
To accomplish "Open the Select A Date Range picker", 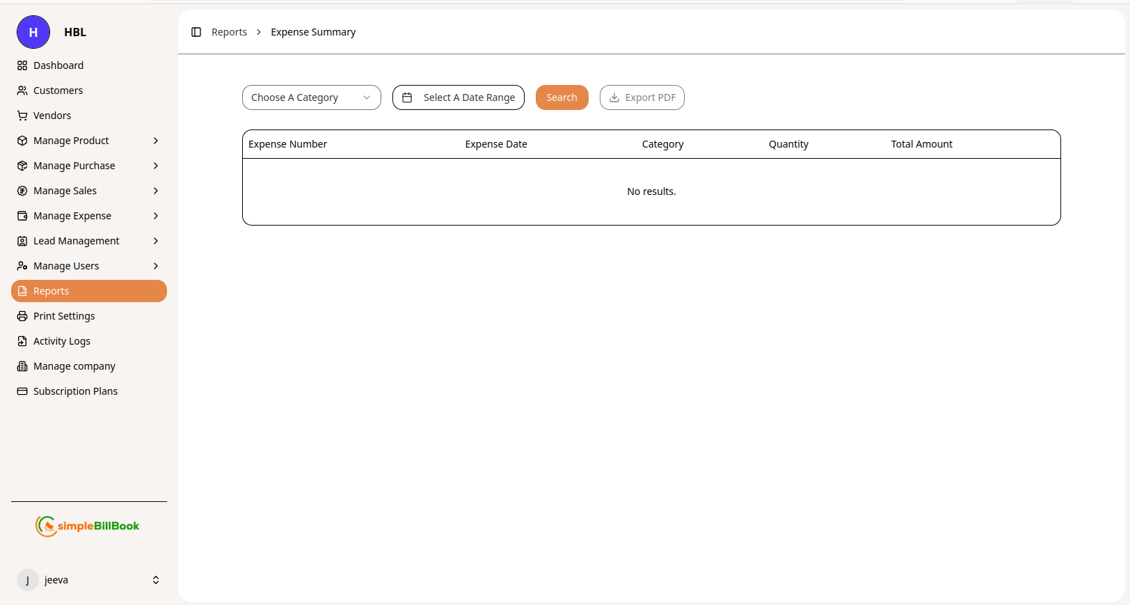I will click(x=459, y=97).
